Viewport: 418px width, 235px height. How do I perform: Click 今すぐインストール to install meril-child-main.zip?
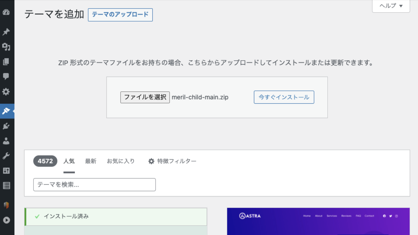284,97
